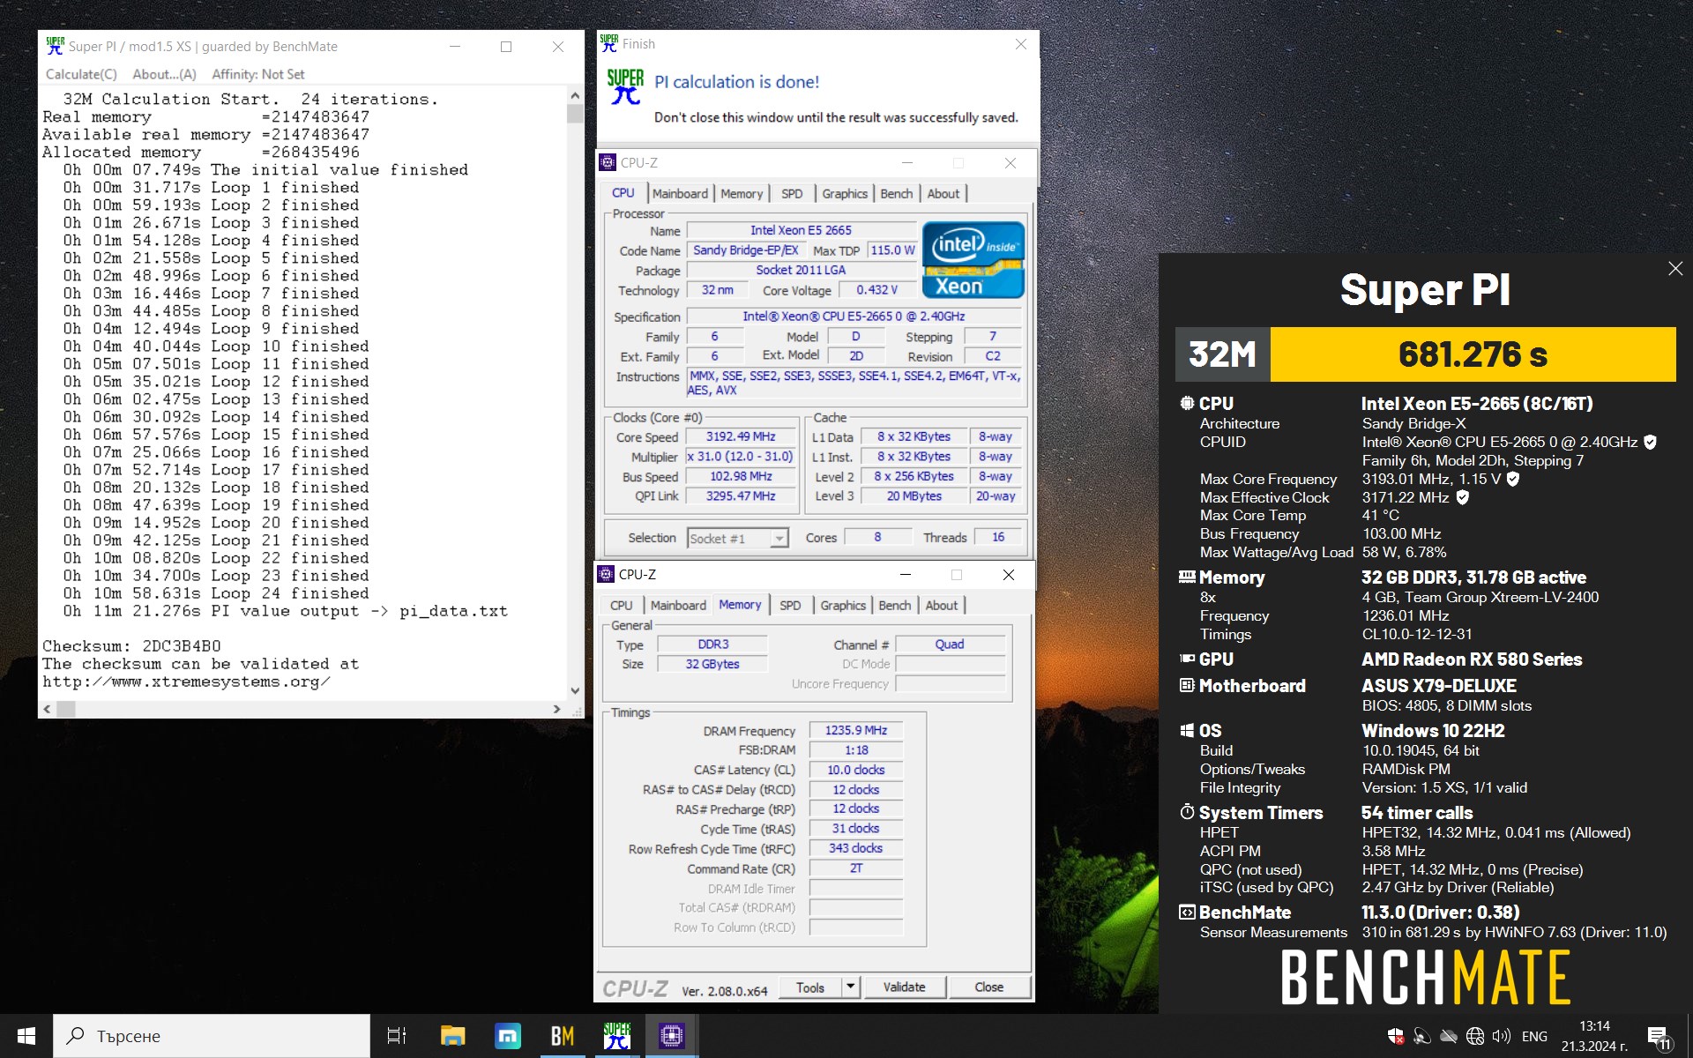Image resolution: width=1693 pixels, height=1058 pixels.
Task: Switch to Mainboard tab in upper CPU-Z
Action: pos(680,194)
